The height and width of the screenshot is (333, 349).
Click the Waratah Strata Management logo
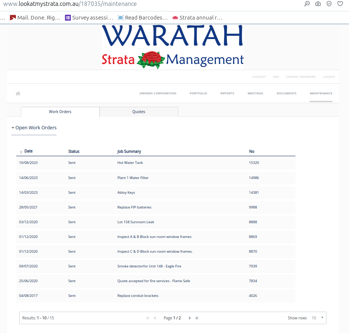[x=173, y=47]
